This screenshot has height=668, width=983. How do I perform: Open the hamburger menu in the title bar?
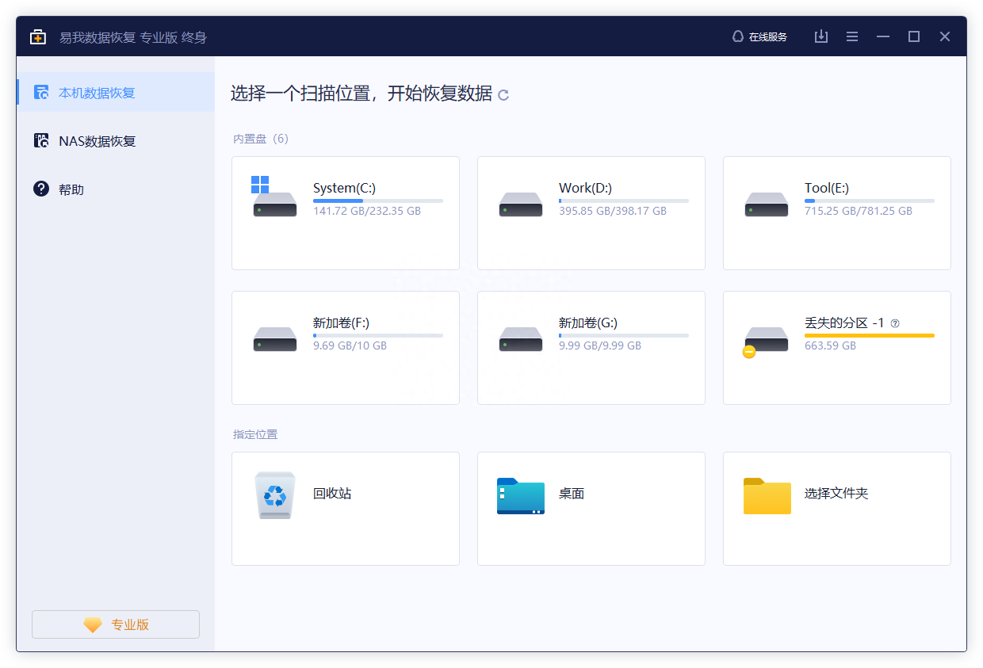tap(852, 36)
